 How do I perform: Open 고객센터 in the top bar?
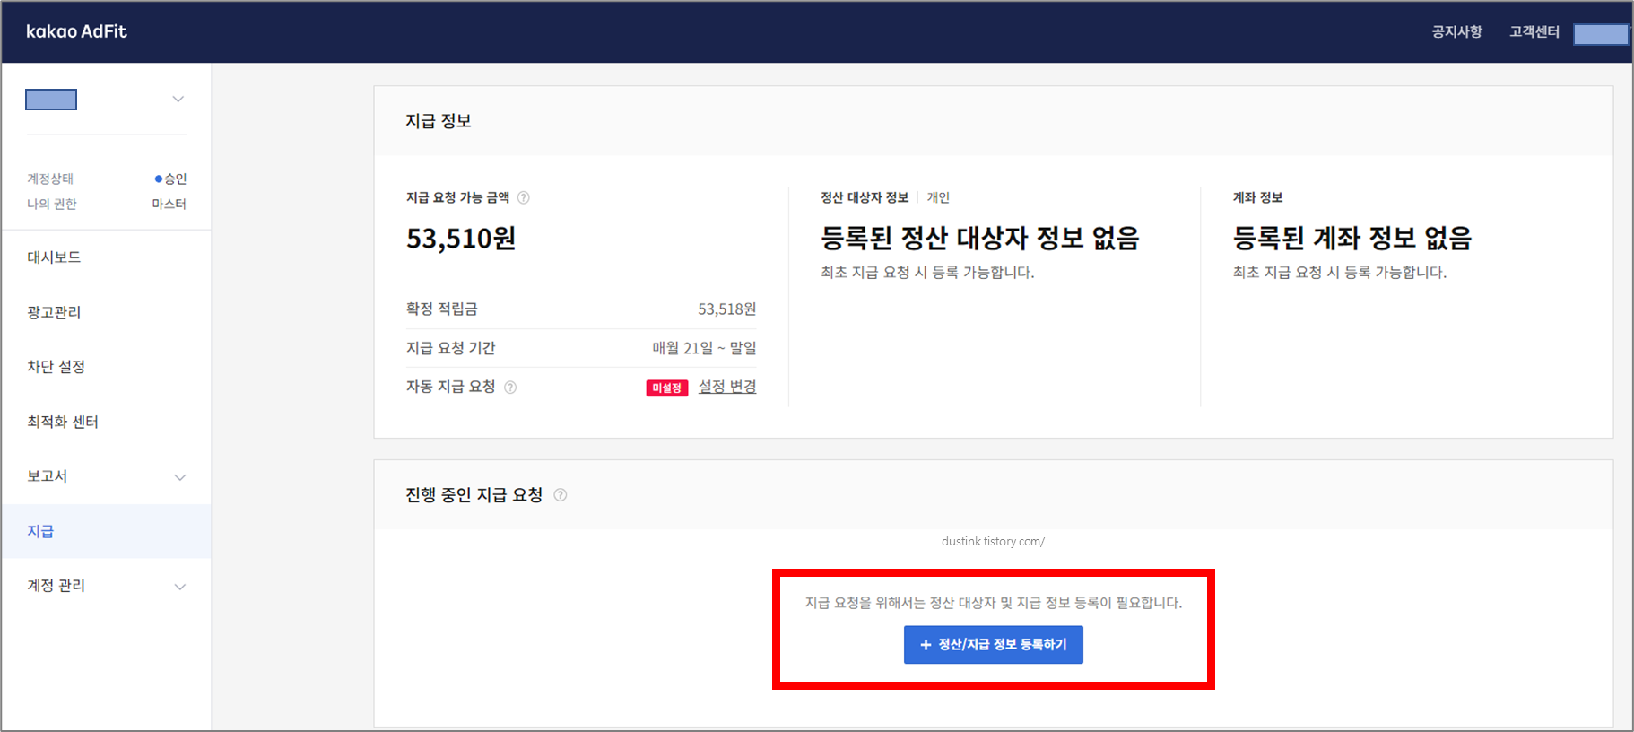click(x=1534, y=31)
